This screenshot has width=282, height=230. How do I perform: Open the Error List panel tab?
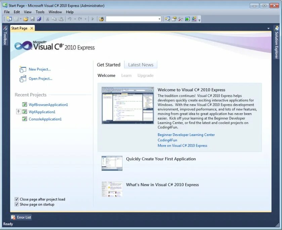(21, 217)
